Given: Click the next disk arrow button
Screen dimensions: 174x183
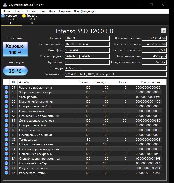Looking at the screenshot, I should coord(164,31).
